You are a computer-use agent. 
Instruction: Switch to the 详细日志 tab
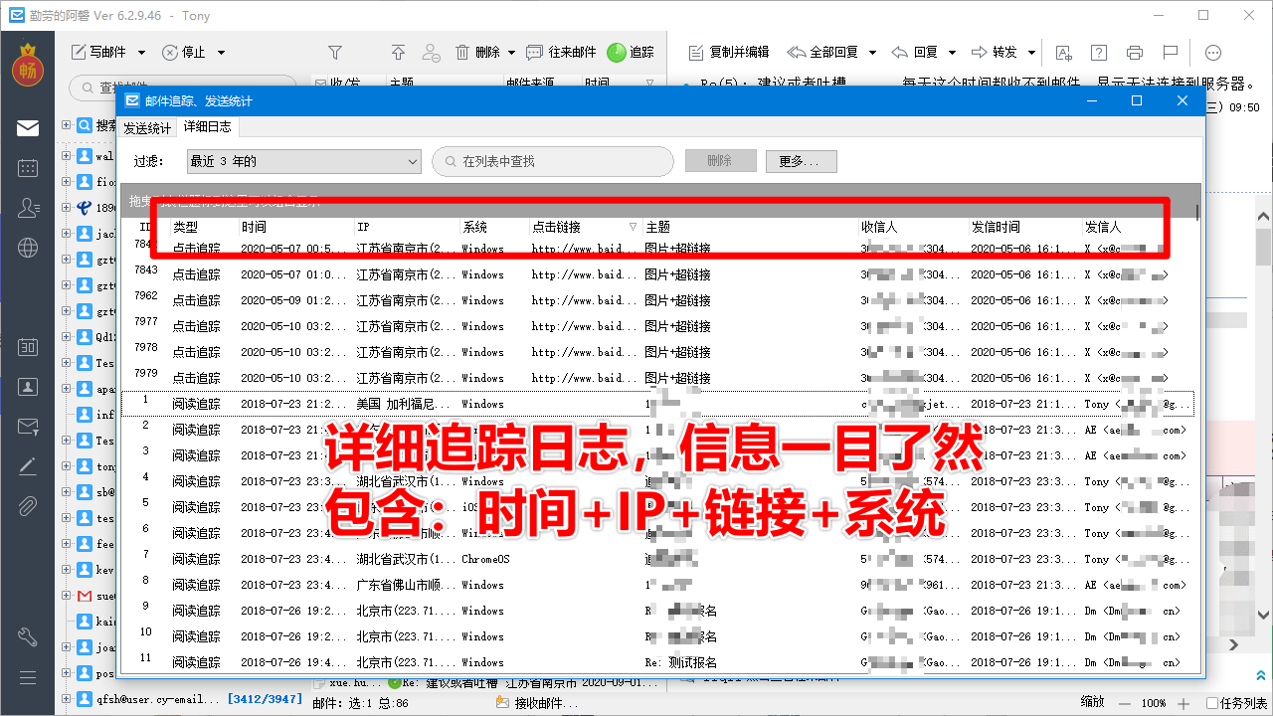coord(208,126)
